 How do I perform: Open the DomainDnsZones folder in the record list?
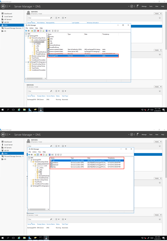point(55,45)
